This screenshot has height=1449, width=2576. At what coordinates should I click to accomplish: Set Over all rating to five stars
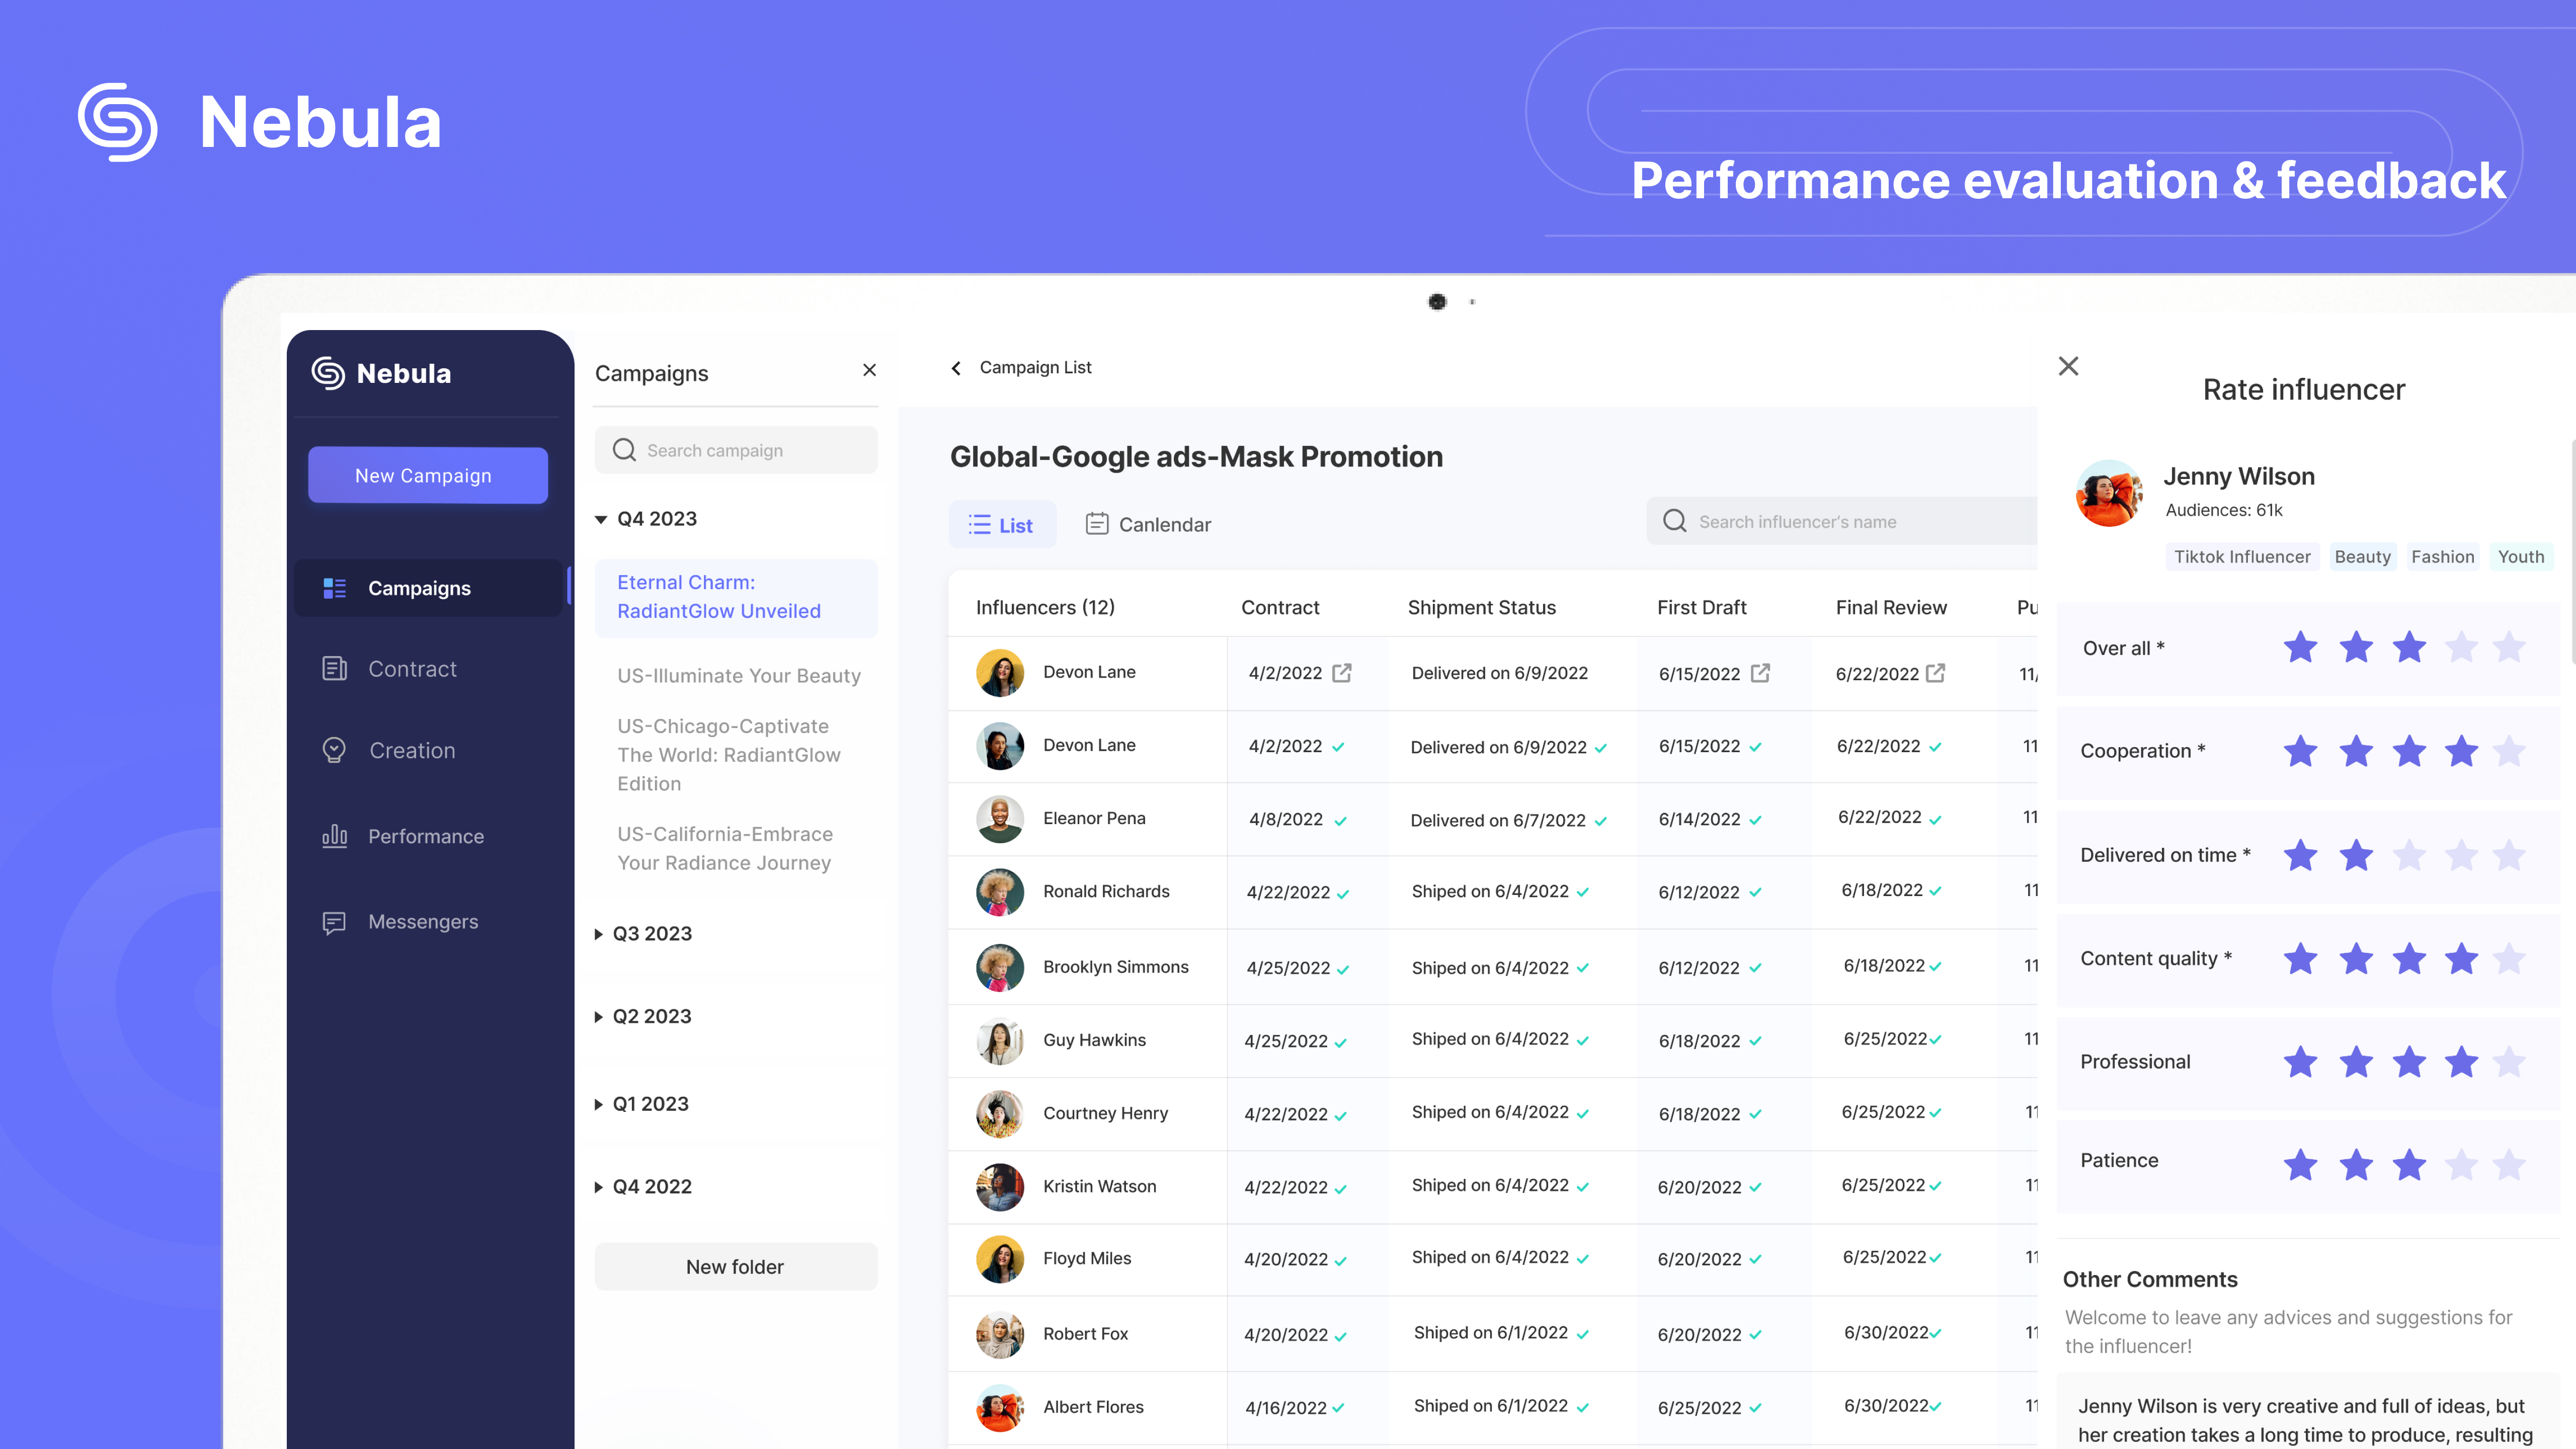pyautogui.click(x=2509, y=648)
